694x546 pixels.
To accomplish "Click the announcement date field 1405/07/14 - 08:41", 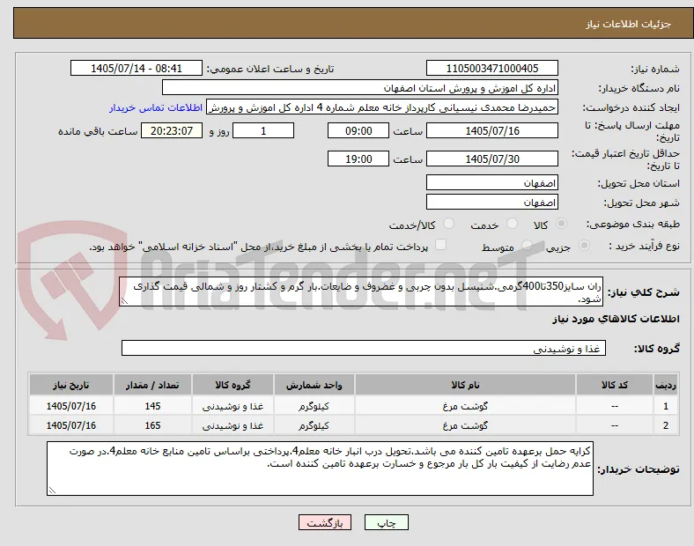I will point(137,68).
